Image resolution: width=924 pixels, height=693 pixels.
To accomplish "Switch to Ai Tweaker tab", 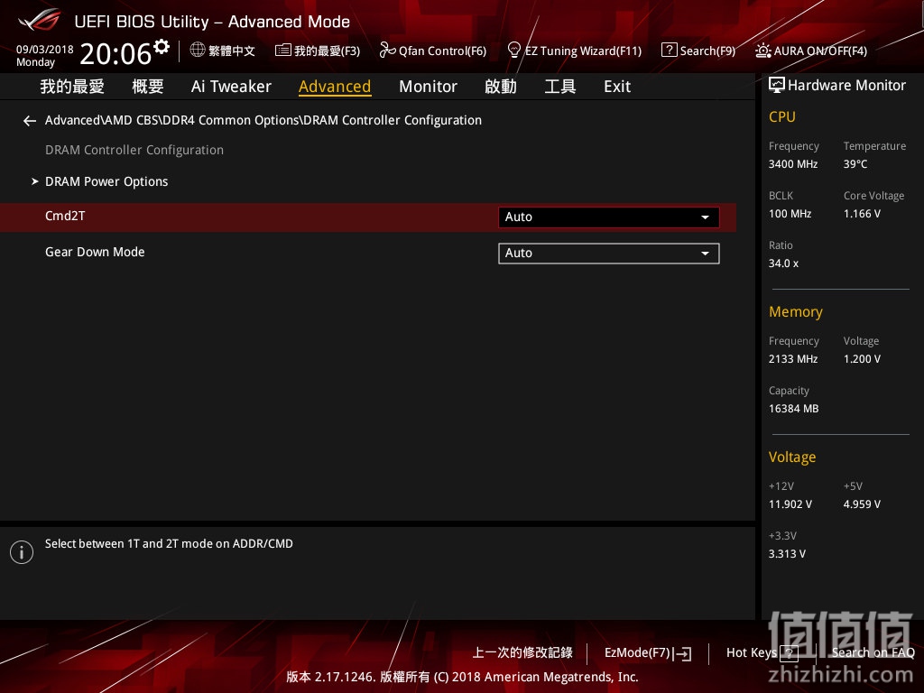I will [x=231, y=87].
